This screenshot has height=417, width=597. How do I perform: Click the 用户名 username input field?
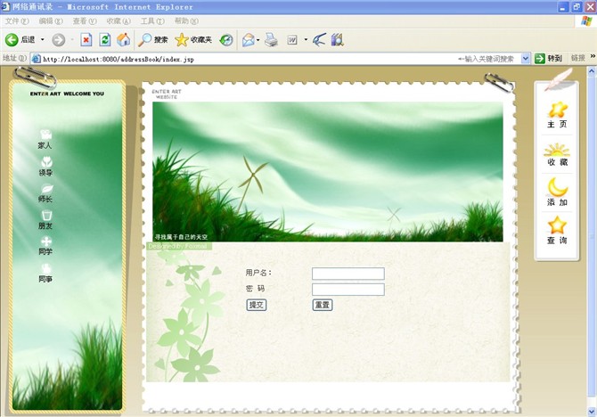[x=348, y=274]
